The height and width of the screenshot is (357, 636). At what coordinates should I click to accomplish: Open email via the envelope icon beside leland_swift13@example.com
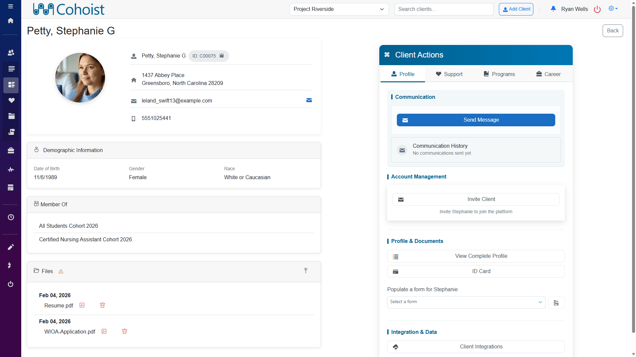pos(309,100)
